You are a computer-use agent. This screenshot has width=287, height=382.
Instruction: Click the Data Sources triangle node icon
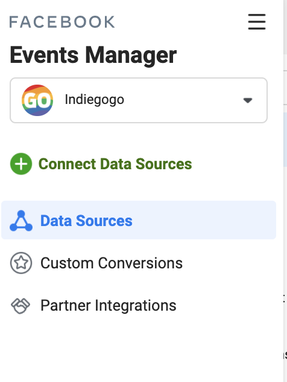[x=21, y=221]
